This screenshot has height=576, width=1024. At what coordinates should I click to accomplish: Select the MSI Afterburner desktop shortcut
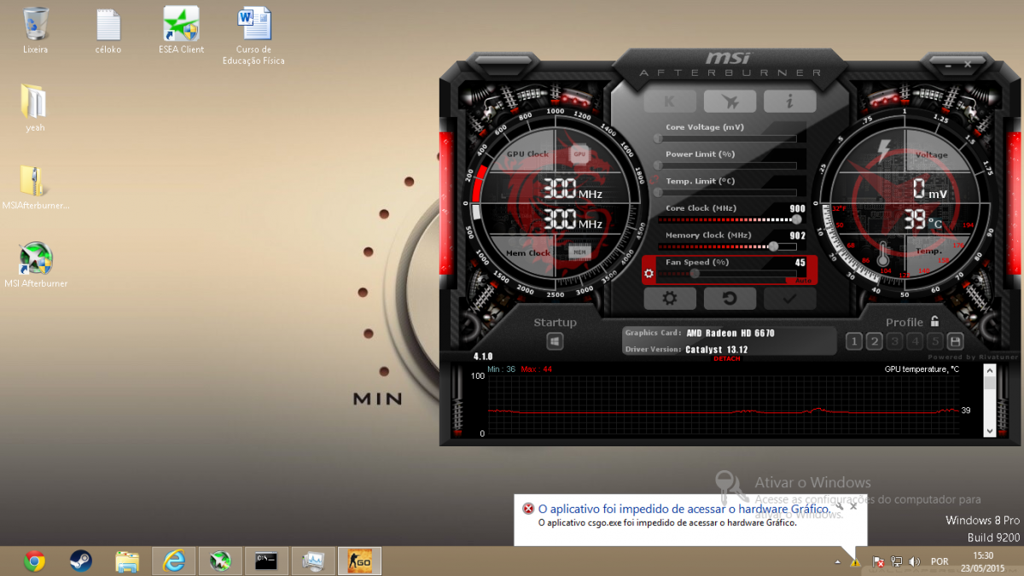tap(36, 265)
